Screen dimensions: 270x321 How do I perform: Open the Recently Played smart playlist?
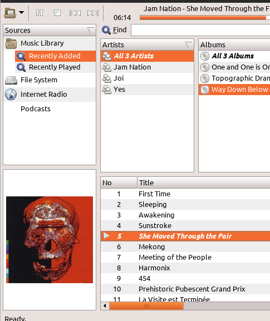click(x=55, y=67)
